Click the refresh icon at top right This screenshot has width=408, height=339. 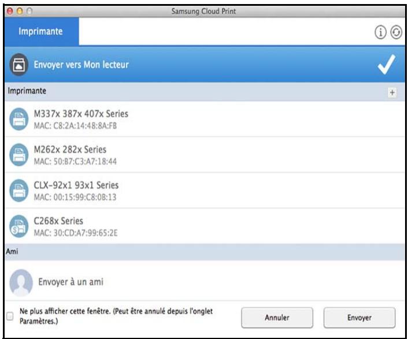[396, 32]
